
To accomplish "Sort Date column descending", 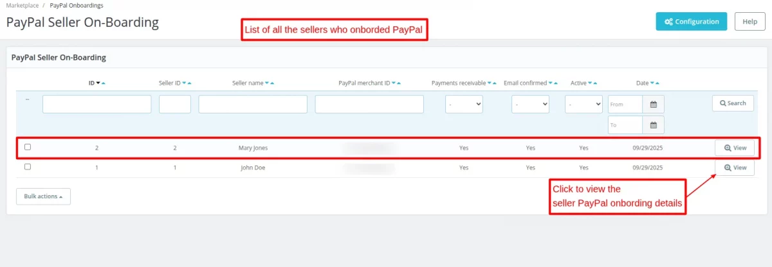I will [x=652, y=83].
